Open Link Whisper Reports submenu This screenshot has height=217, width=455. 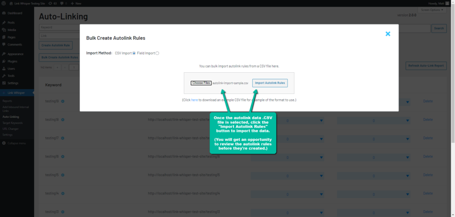(x=7, y=101)
